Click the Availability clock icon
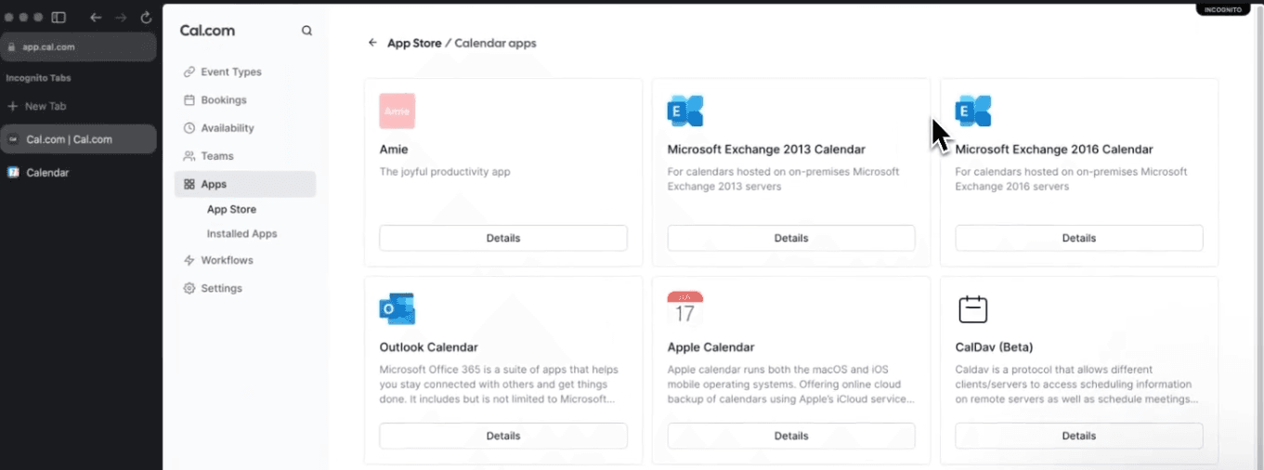 [189, 128]
